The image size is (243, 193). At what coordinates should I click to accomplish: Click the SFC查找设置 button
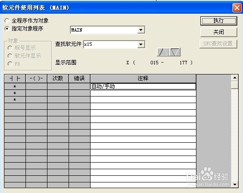tap(218, 44)
